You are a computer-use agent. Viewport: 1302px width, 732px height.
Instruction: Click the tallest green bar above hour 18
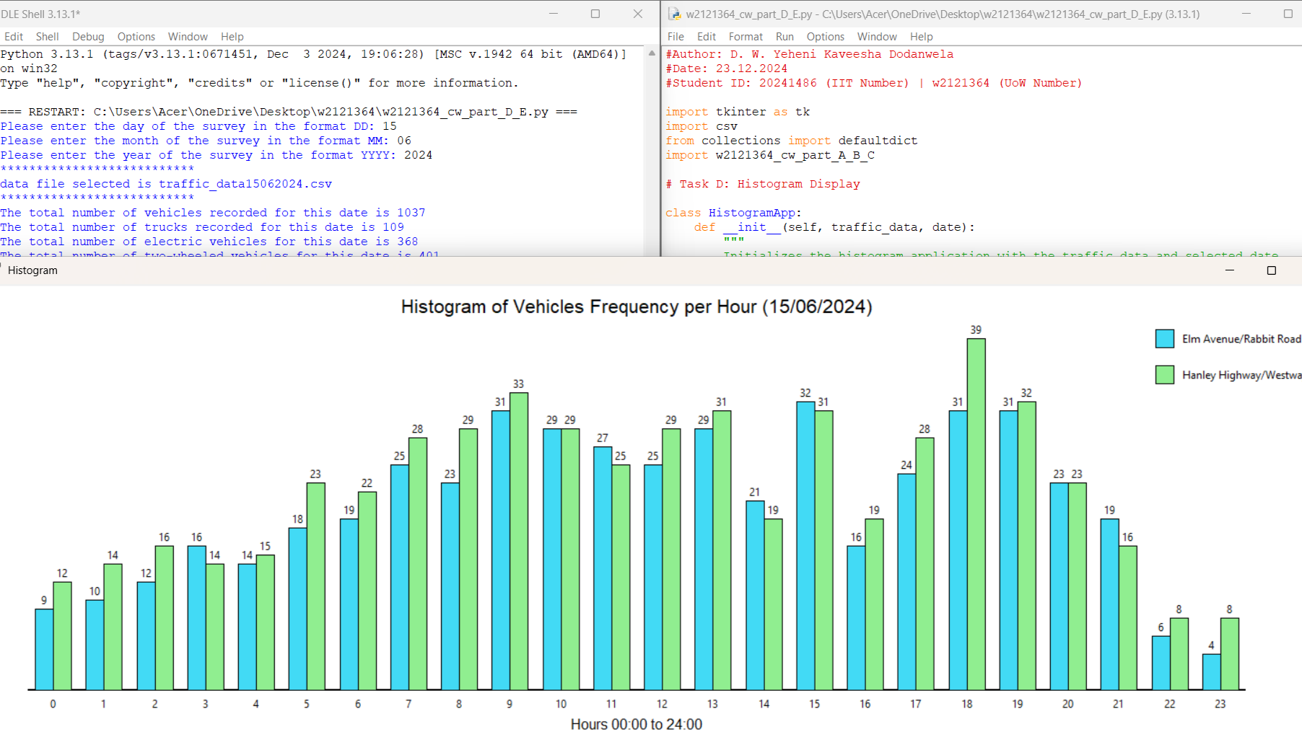click(976, 505)
